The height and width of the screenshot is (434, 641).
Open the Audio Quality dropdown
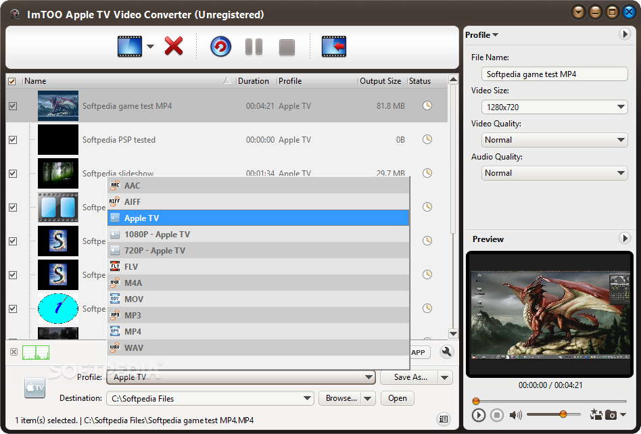(554, 173)
